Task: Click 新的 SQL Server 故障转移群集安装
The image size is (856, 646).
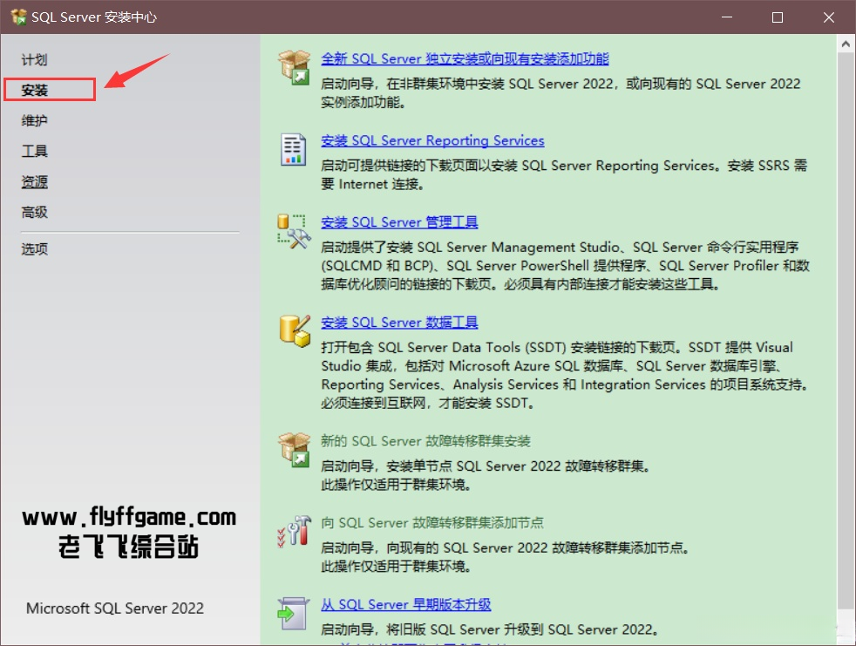Action: pos(425,440)
